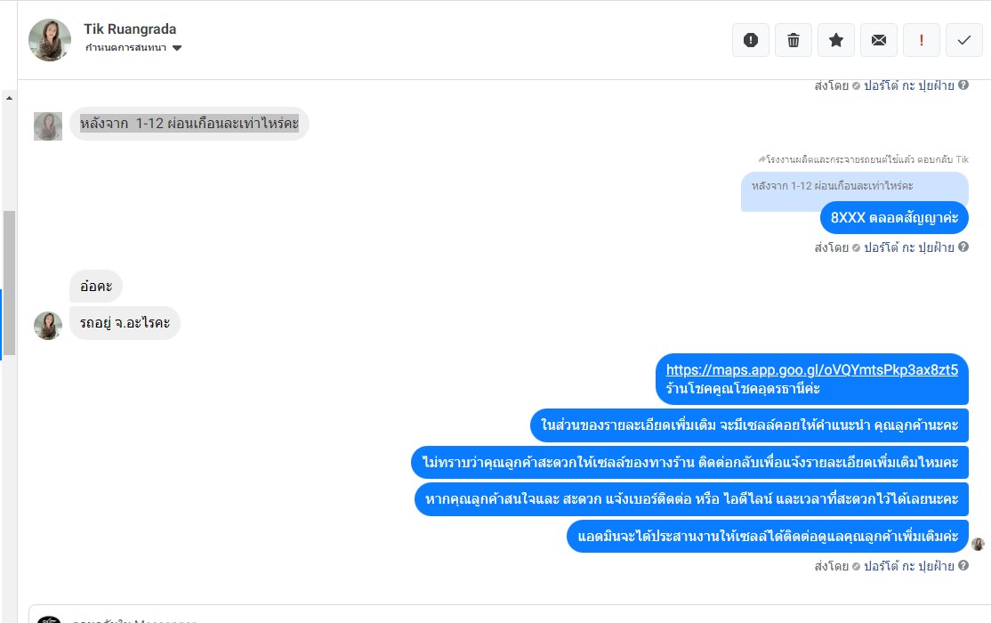Click the help icon below the 8XXX message
Image resolution: width=991 pixels, height=623 pixels.
[963, 247]
